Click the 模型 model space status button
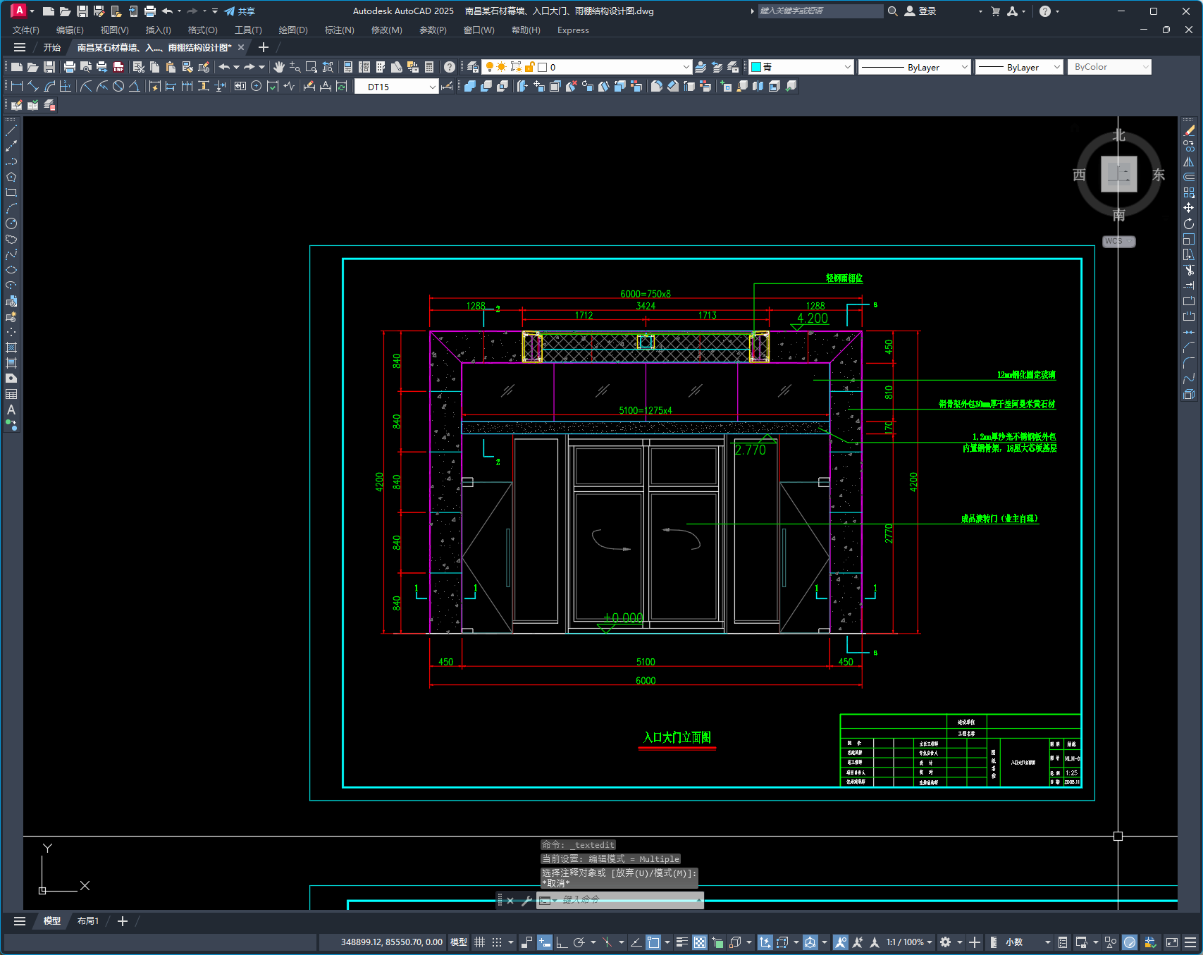This screenshot has width=1203, height=955. tap(459, 942)
